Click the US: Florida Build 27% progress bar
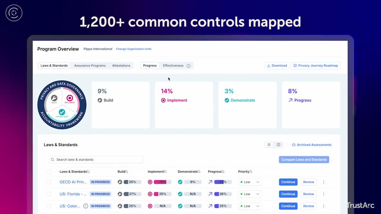The height and width of the screenshot is (214, 381). pyautogui.click(x=132, y=194)
